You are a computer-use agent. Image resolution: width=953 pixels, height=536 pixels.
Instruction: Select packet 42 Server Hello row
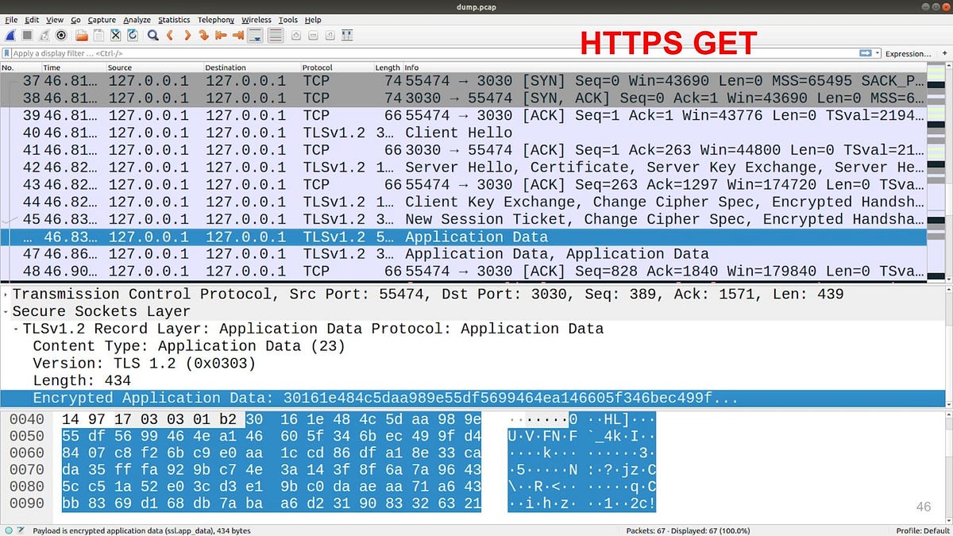pos(463,168)
